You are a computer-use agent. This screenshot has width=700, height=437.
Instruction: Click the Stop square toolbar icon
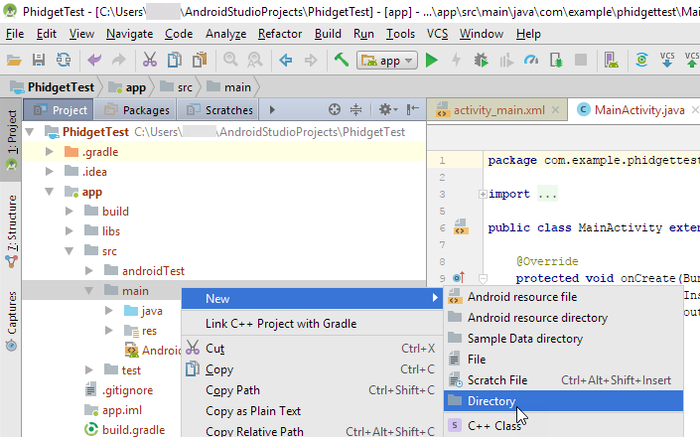tap(581, 60)
